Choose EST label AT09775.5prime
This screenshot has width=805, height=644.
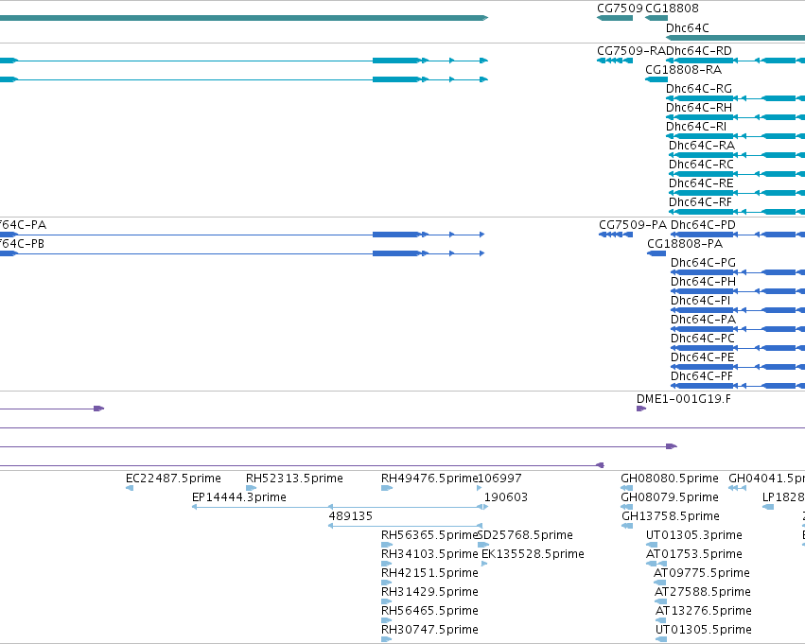702,574
